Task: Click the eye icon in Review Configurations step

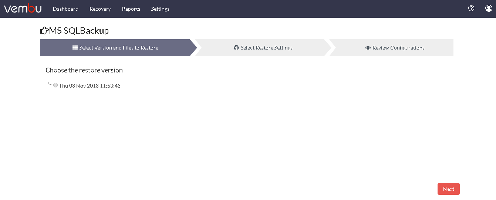Action: tap(368, 48)
